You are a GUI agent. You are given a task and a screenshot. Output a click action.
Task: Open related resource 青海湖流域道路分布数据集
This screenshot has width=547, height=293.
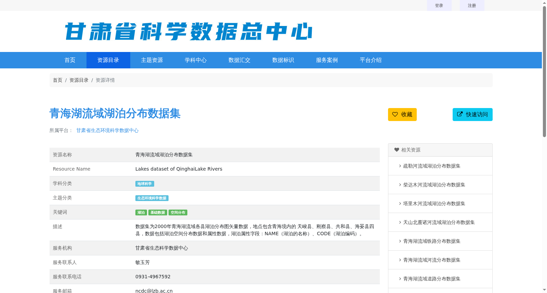click(432, 279)
